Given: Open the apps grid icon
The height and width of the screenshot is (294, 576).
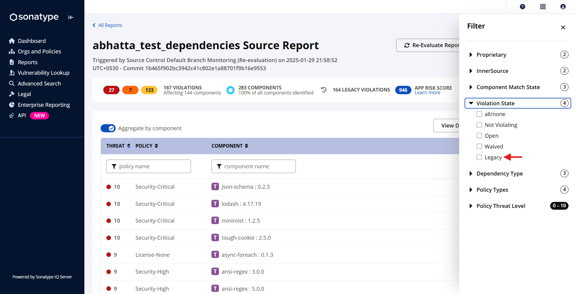Looking at the screenshot, I should pos(543,7).
